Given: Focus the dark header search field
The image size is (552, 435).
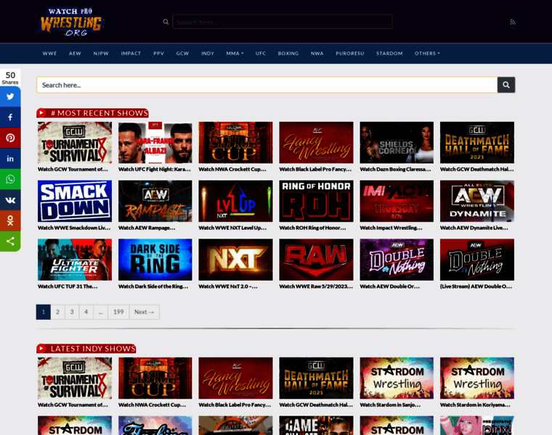Looking at the screenshot, I should pos(283,22).
